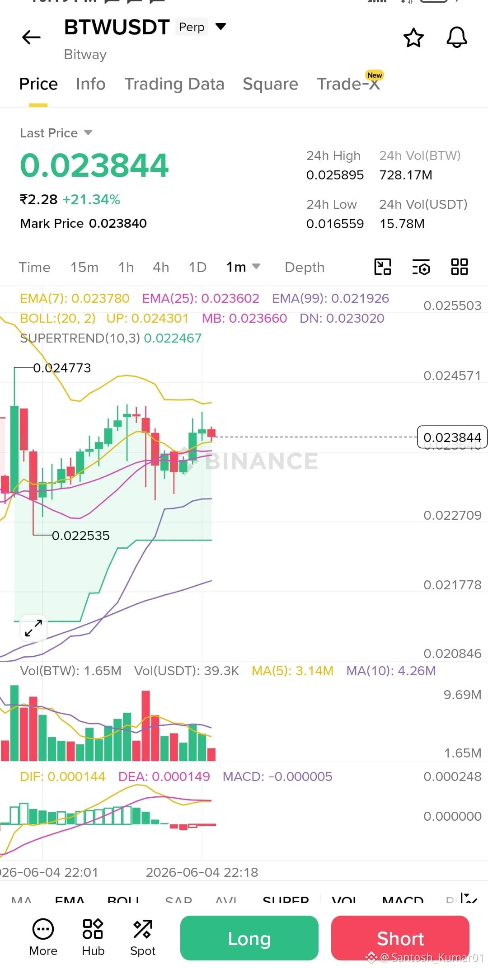Screen dimensions: 488x969
Task: Toggle the SUPER trend indicator
Action: click(286, 899)
